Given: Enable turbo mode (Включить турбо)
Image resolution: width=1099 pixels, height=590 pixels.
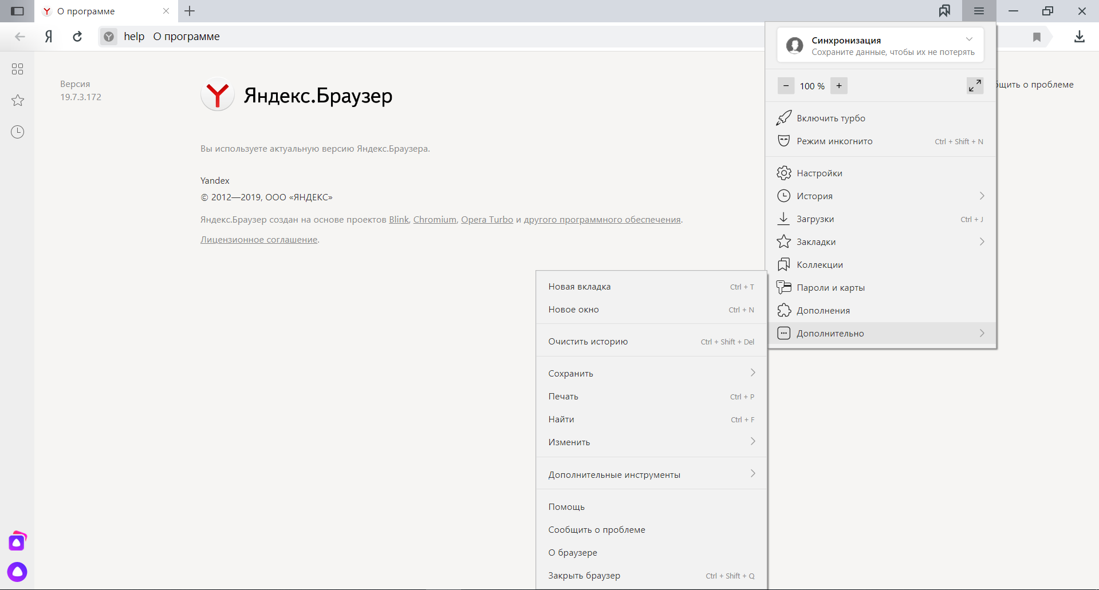Looking at the screenshot, I should point(881,118).
